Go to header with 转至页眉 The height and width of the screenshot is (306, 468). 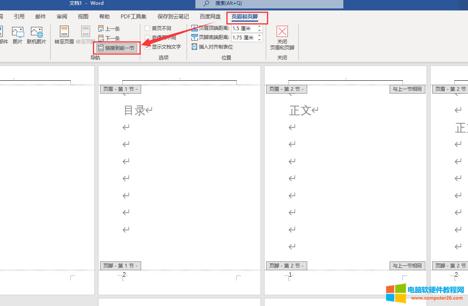click(x=64, y=35)
